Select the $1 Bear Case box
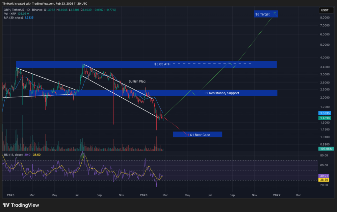 click(197, 134)
